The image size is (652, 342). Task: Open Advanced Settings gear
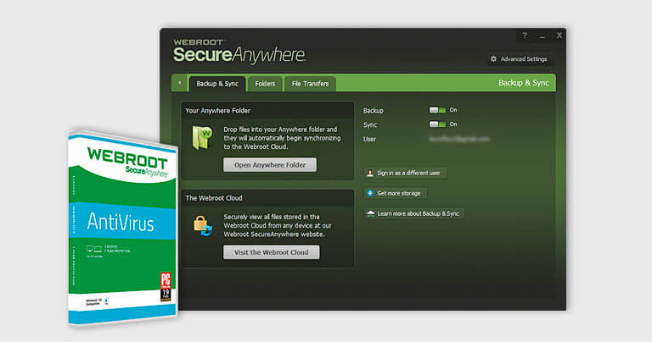point(493,59)
